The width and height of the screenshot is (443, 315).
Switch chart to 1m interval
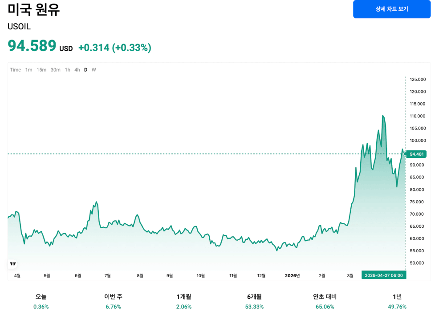click(28, 70)
